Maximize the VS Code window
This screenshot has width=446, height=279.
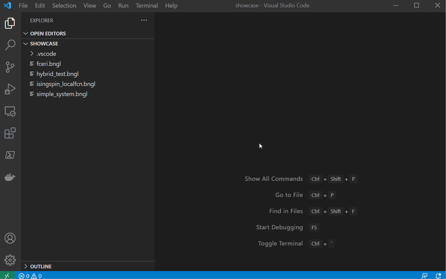pyautogui.click(x=416, y=5)
